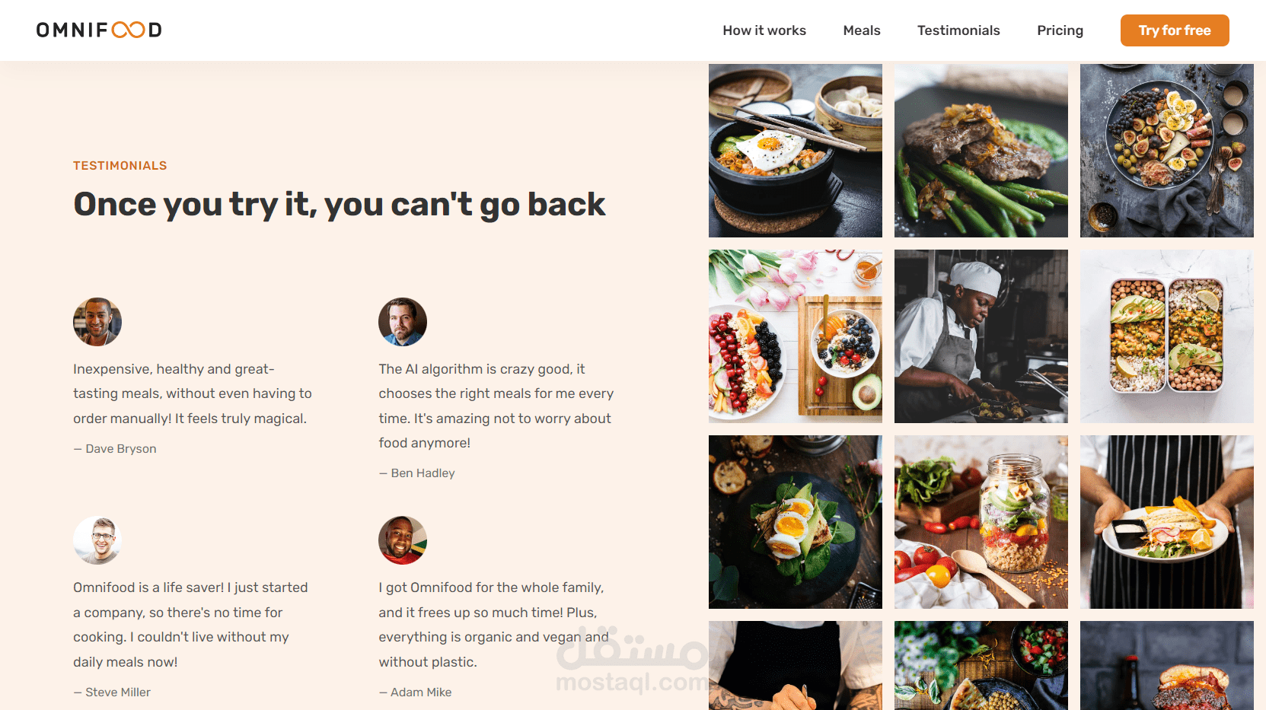Click the Omnifood logo
Screen dimensions: 1266x710
coord(99,30)
